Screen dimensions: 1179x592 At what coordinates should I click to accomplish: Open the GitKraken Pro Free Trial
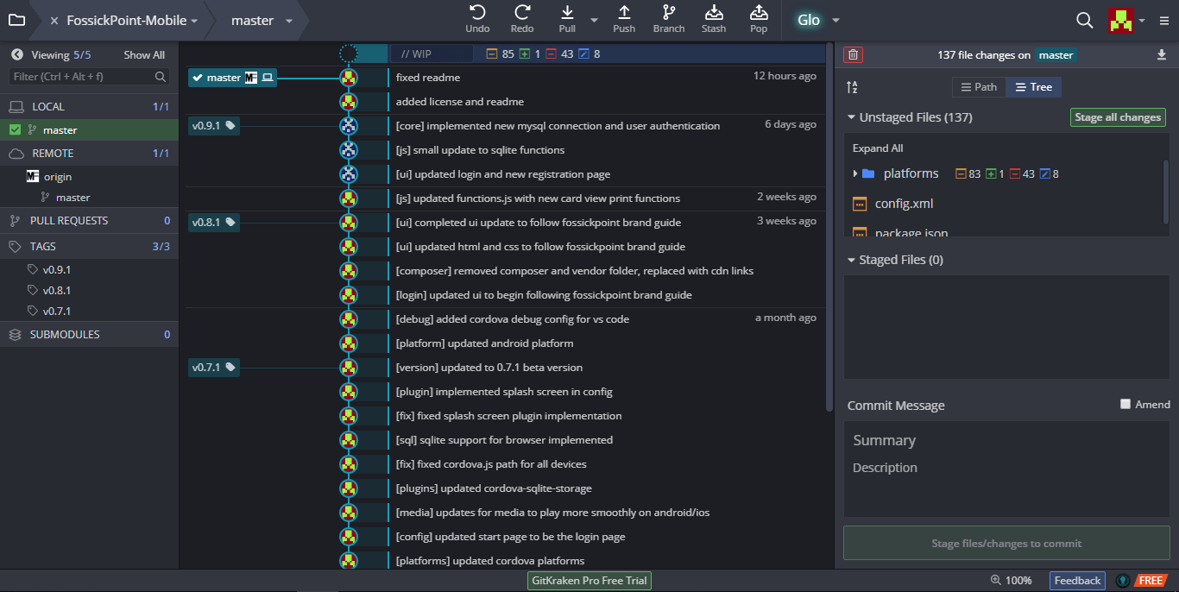point(589,581)
